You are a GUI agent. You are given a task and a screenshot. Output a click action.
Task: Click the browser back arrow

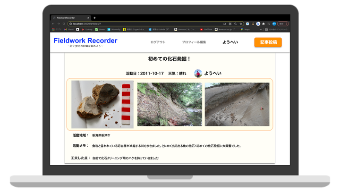pos(53,24)
